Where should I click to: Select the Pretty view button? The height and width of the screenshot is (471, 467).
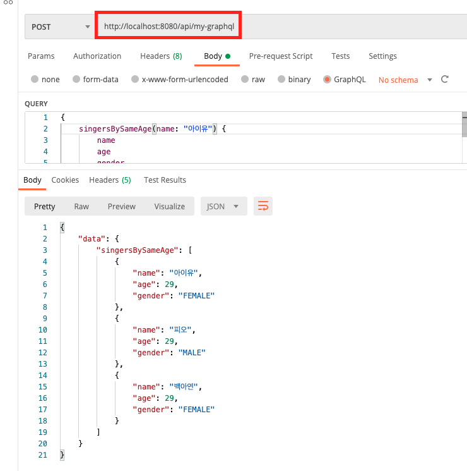point(44,206)
